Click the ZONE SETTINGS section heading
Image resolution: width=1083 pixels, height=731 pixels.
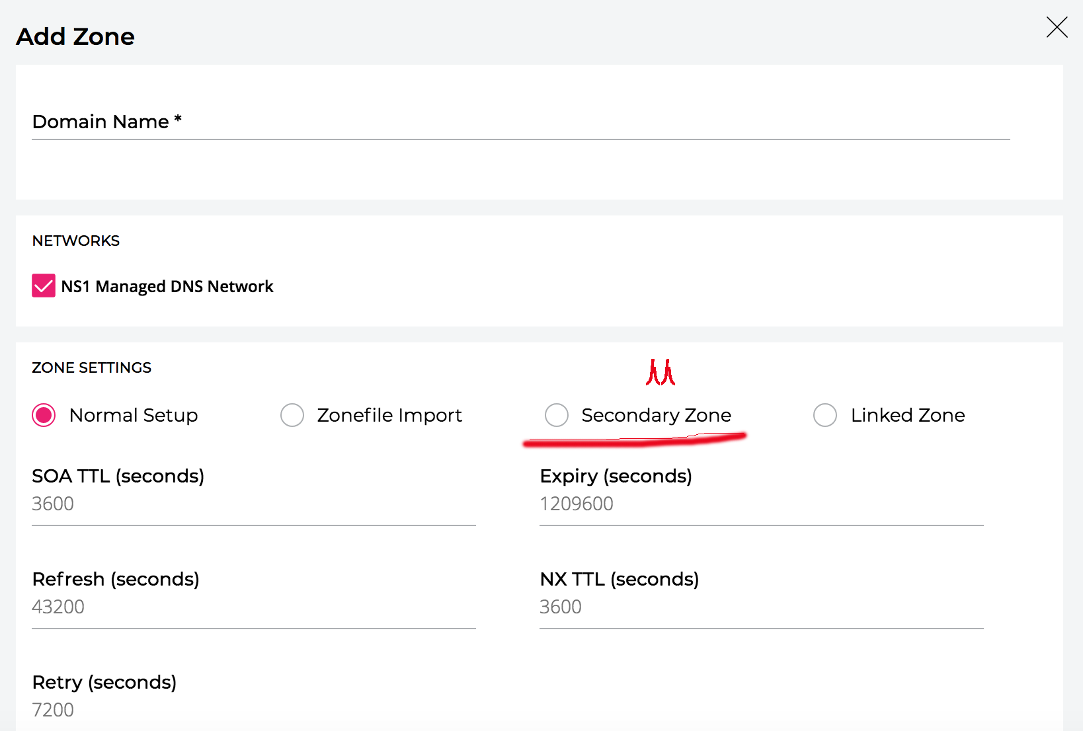92,368
